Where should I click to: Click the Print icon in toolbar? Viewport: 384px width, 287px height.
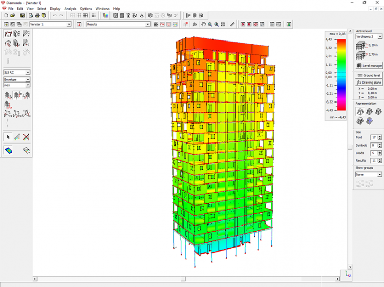click(36, 16)
